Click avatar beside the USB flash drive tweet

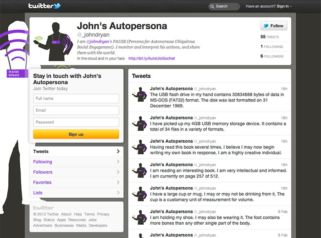coord(139,94)
